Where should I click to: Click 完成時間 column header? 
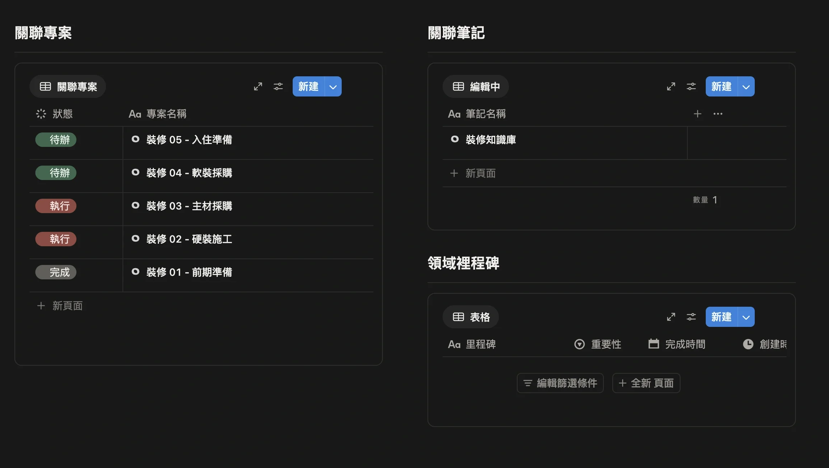click(677, 344)
